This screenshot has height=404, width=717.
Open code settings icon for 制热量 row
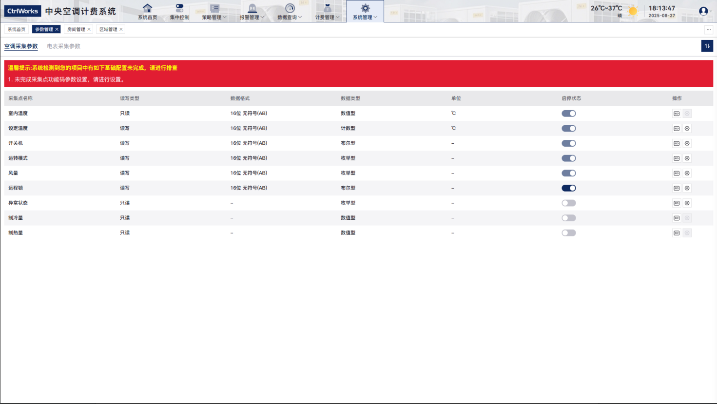click(x=677, y=233)
